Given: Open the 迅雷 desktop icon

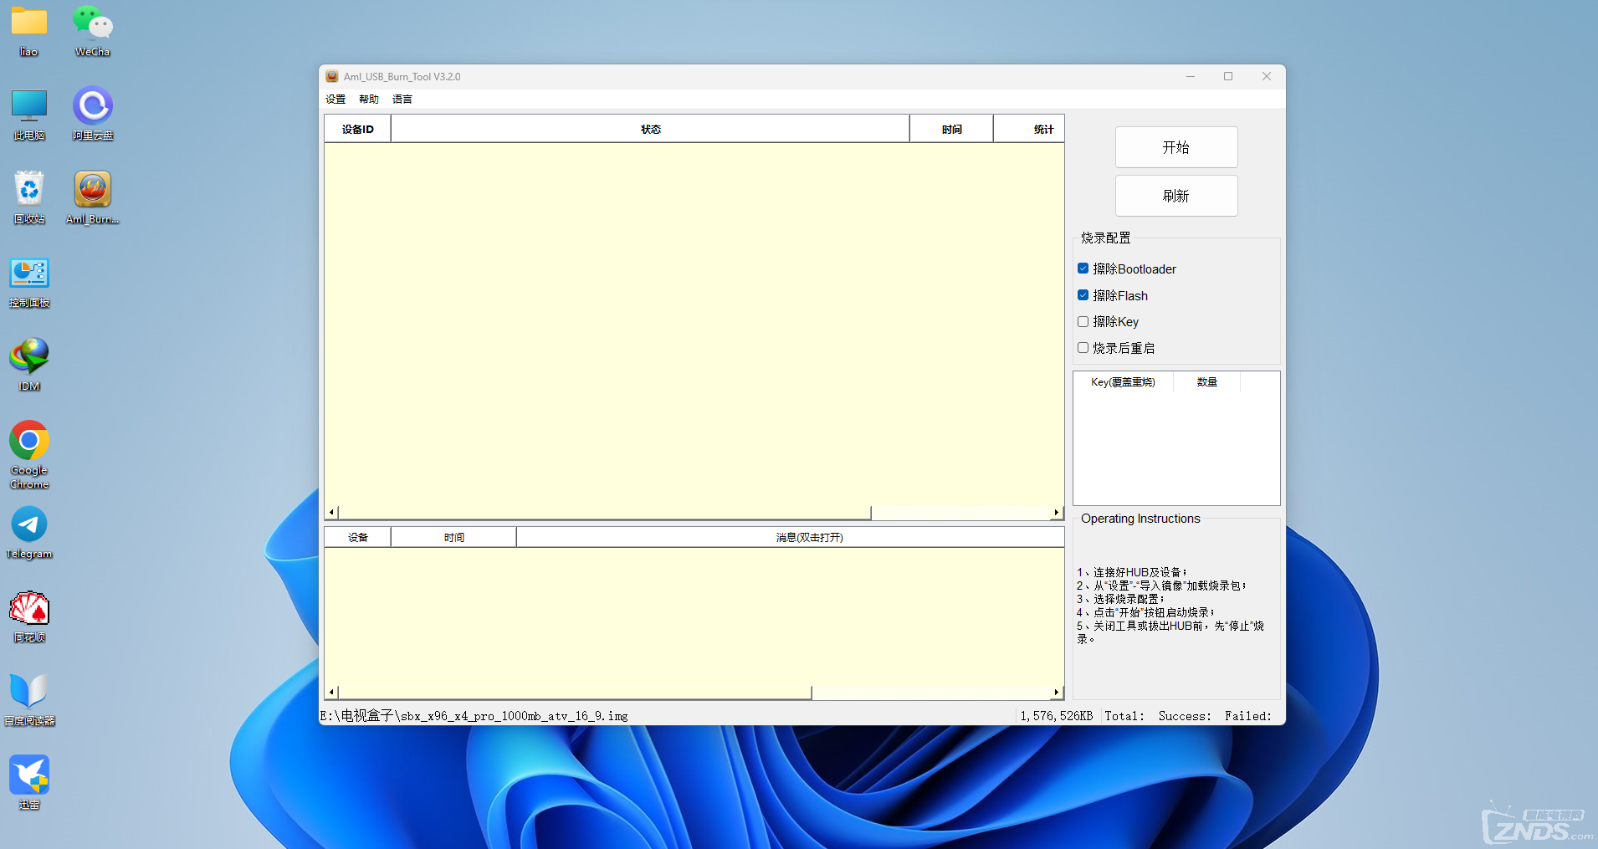Looking at the screenshot, I should [29, 776].
